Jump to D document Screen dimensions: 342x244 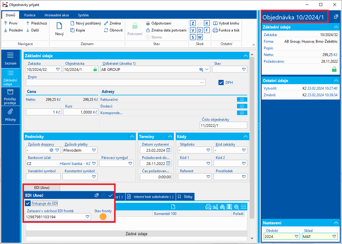click(200, 30)
